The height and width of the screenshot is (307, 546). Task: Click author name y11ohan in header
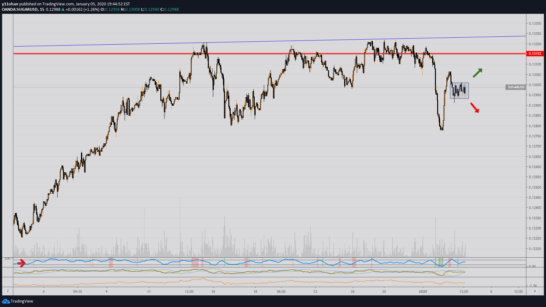pos(10,4)
